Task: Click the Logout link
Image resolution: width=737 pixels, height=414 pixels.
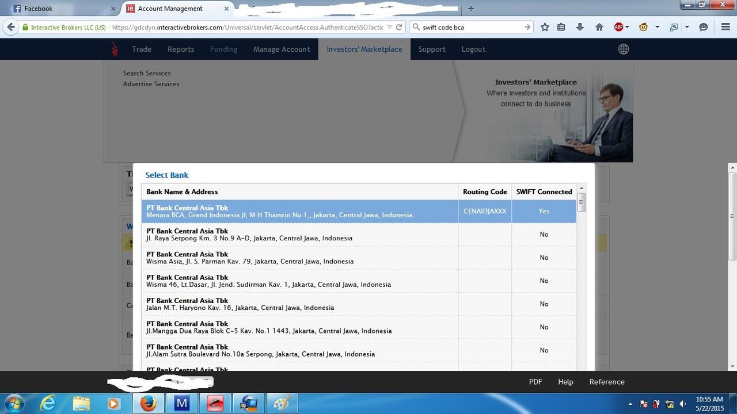Action: click(x=473, y=49)
